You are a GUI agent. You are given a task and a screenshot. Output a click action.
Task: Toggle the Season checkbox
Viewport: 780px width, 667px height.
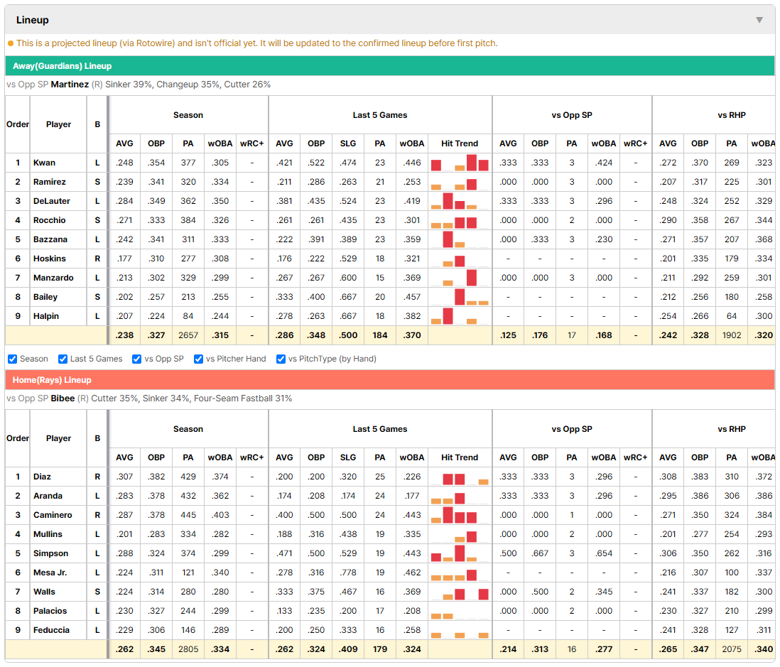[13, 359]
